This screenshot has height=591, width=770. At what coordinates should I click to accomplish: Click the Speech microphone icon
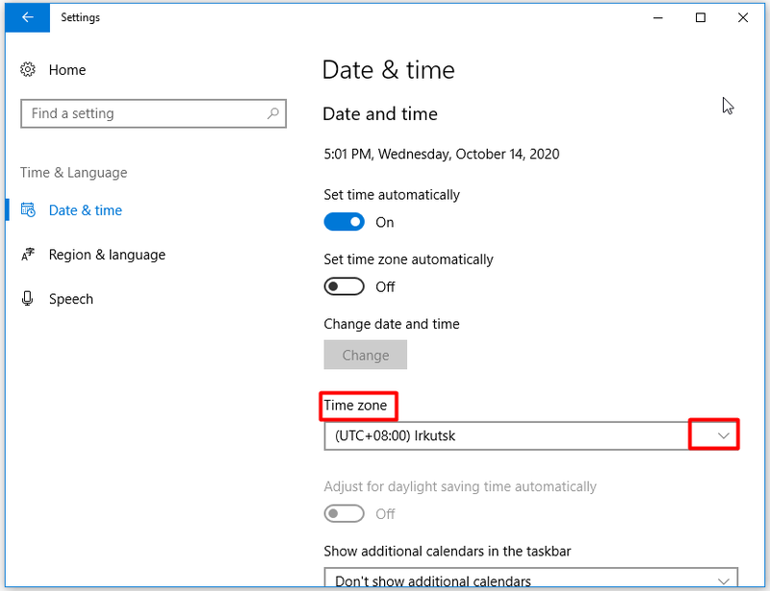click(28, 298)
